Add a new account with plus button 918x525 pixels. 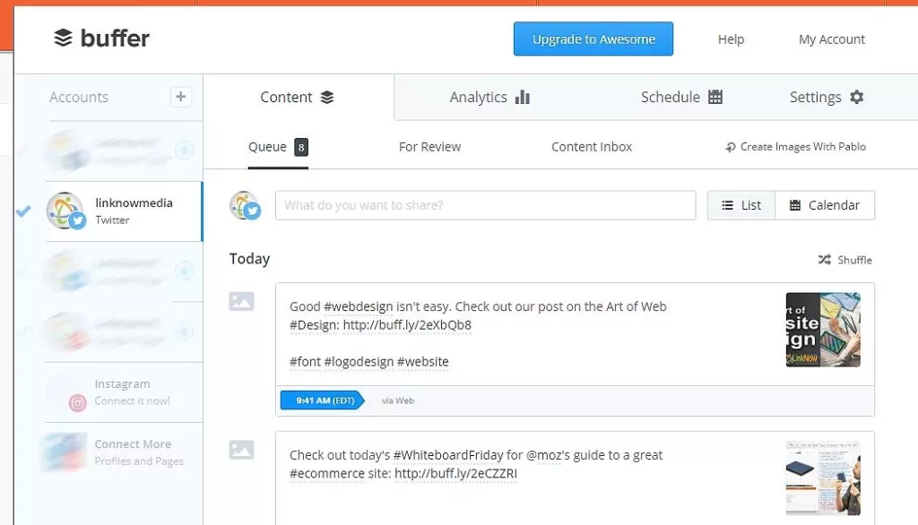181,97
